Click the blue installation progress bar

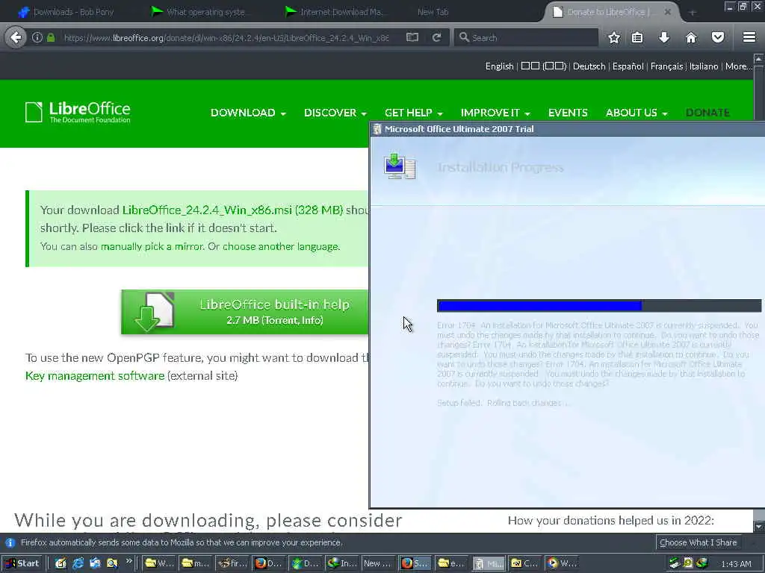click(539, 305)
